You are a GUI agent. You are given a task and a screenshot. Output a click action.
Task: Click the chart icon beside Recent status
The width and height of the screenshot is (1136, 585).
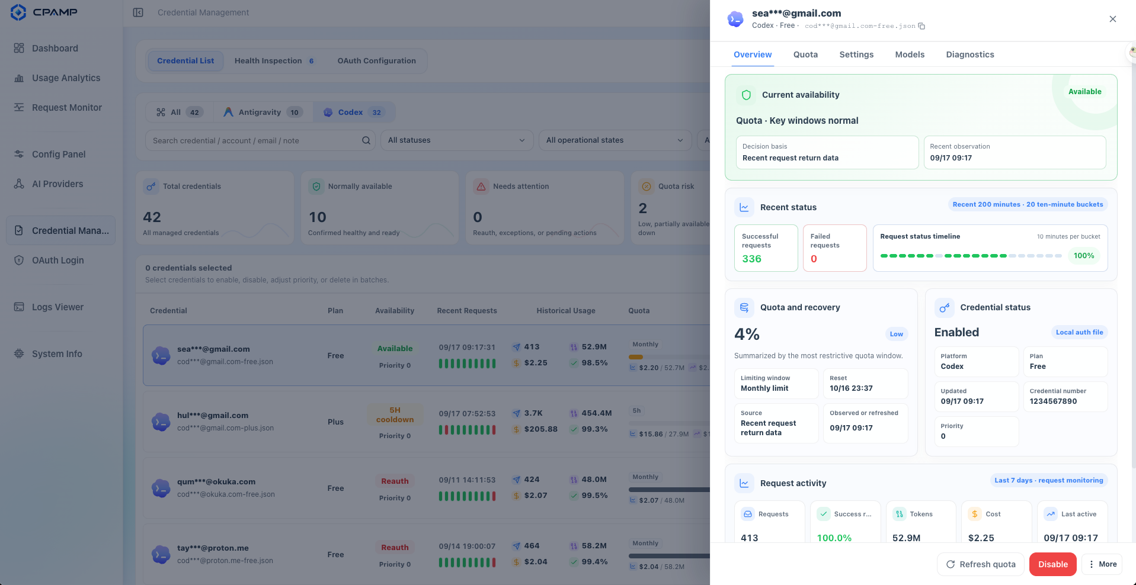(744, 207)
